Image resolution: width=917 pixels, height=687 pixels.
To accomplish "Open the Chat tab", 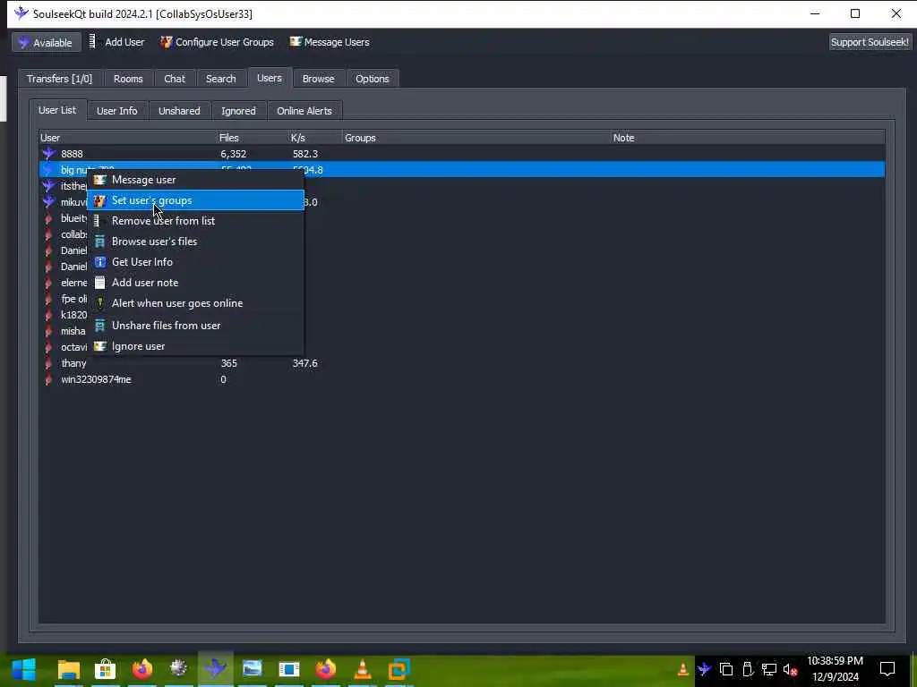I will click(175, 79).
